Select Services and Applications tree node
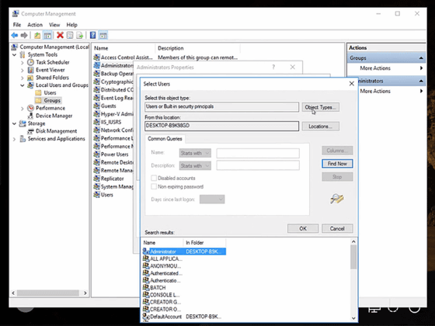This screenshot has width=435, height=326. tap(56, 139)
